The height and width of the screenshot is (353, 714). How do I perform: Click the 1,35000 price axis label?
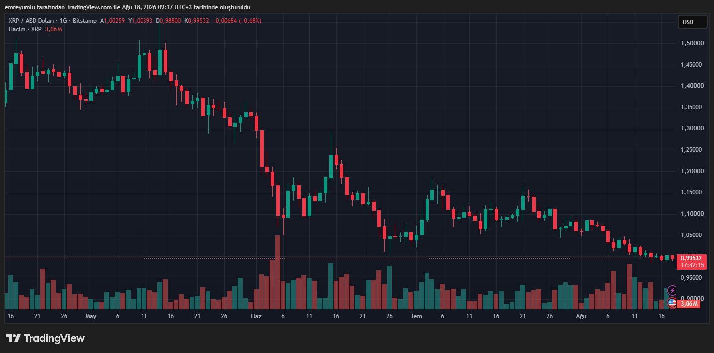click(692, 107)
